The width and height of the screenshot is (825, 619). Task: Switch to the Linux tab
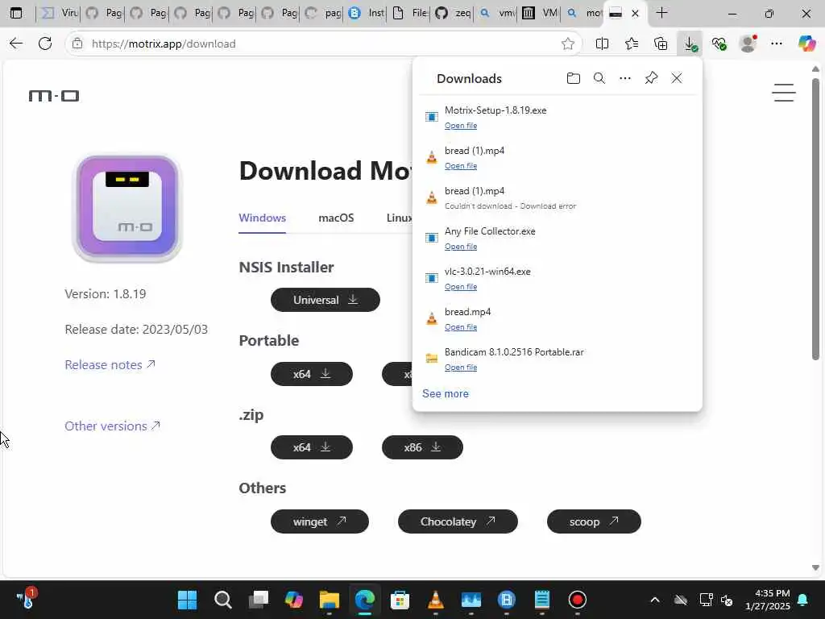pos(400,218)
